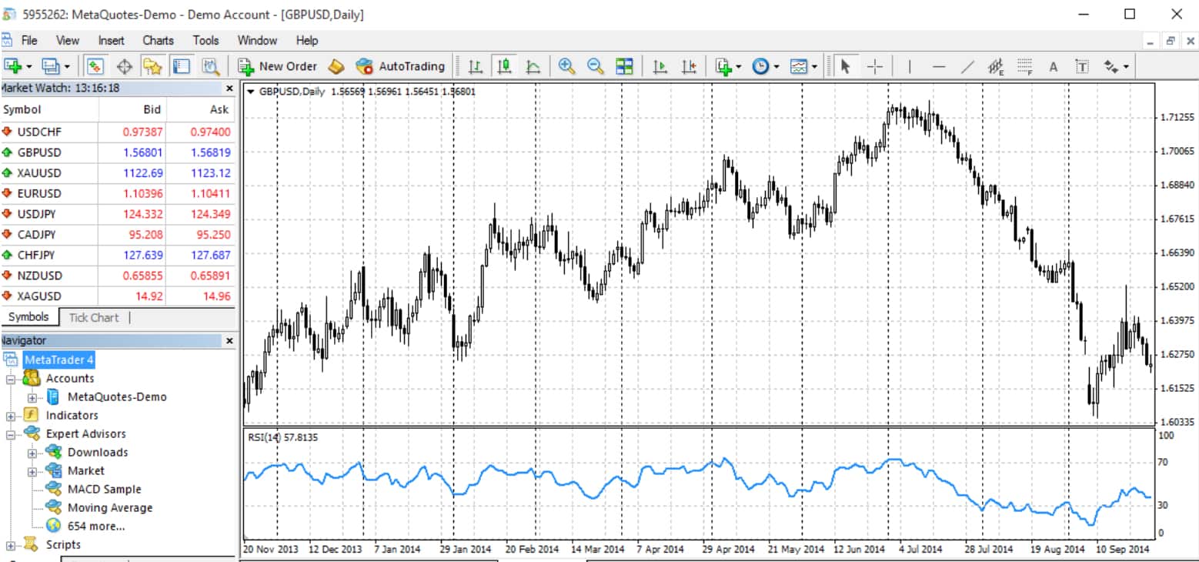Tile chart windows using toolbar icon

tap(624, 66)
